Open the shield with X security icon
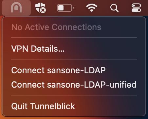The height and width of the screenshot is (119, 148). tap(41, 8)
